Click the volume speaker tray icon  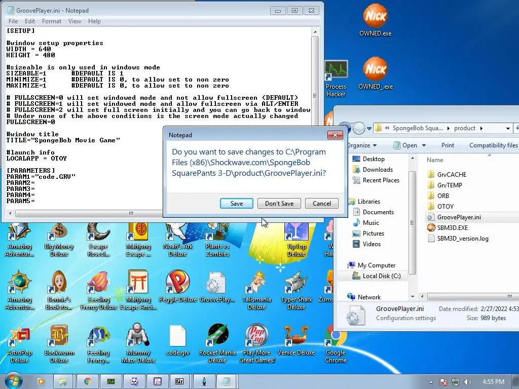468,382
